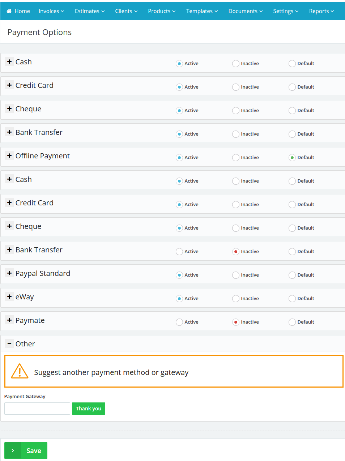Set Paymate to Active
Screen dimensions: 345x461
coord(179,322)
